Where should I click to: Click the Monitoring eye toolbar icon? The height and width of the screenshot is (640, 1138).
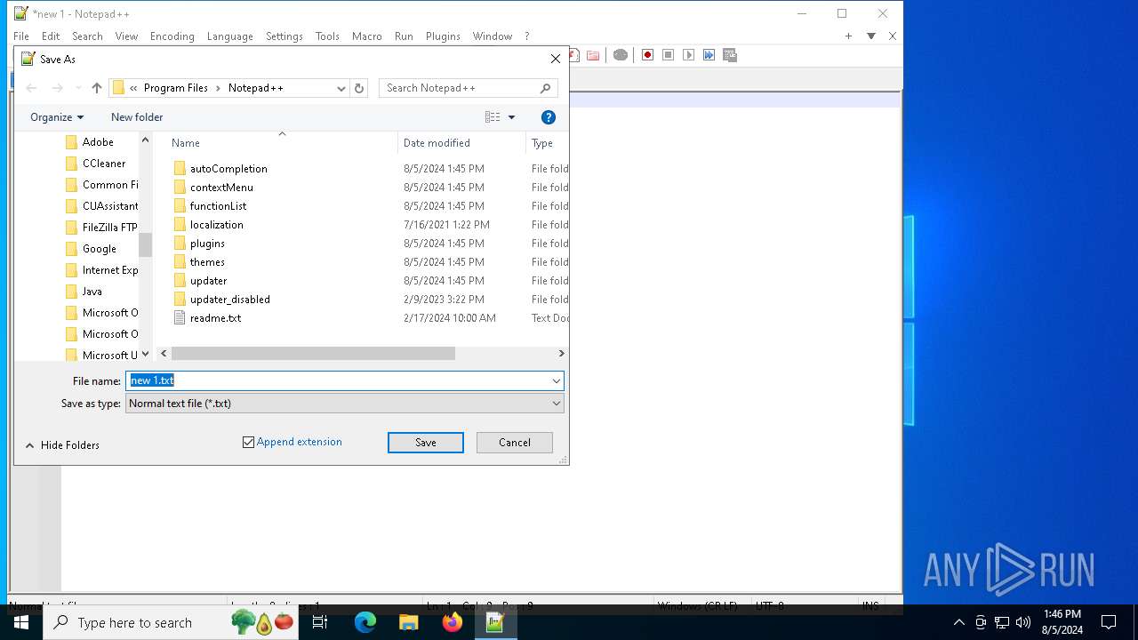coord(621,55)
